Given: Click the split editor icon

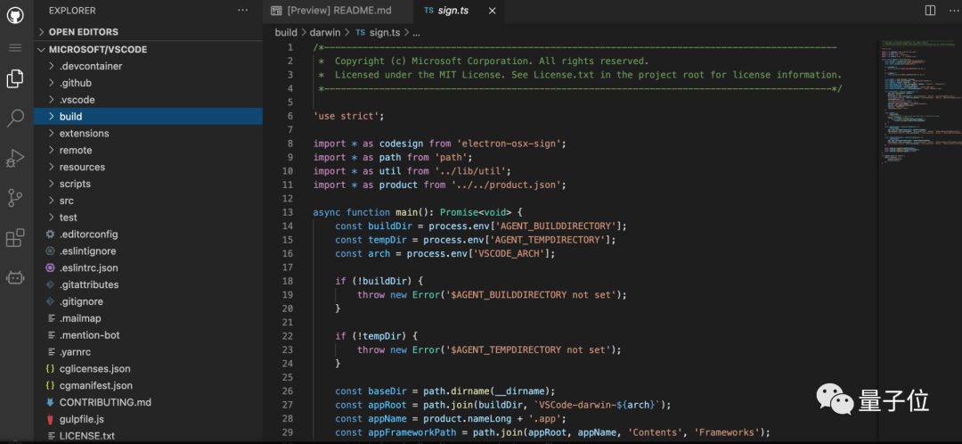Looking at the screenshot, I should pyautogui.click(x=930, y=11).
